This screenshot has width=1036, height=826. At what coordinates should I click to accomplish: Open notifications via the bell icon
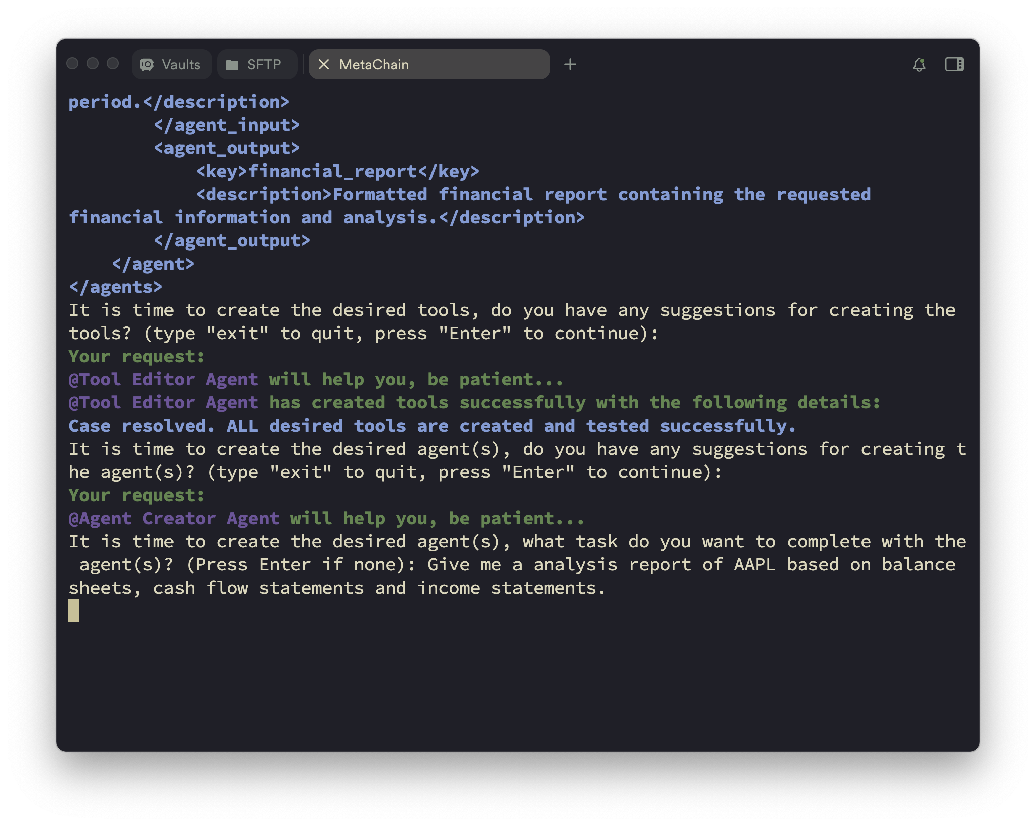click(920, 64)
